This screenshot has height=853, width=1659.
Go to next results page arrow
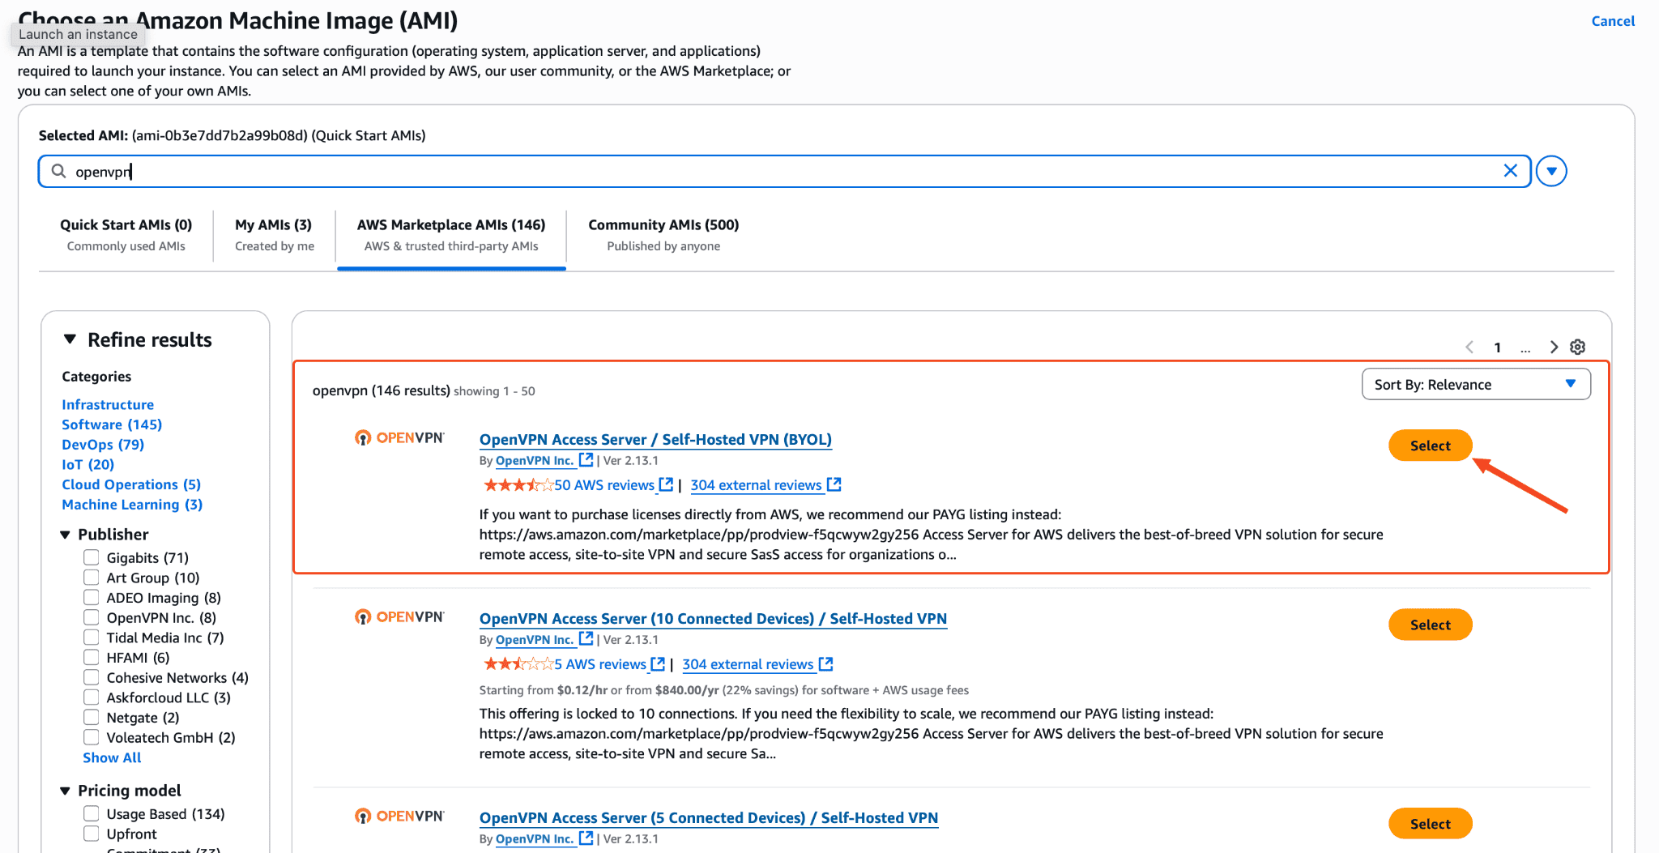click(1553, 348)
